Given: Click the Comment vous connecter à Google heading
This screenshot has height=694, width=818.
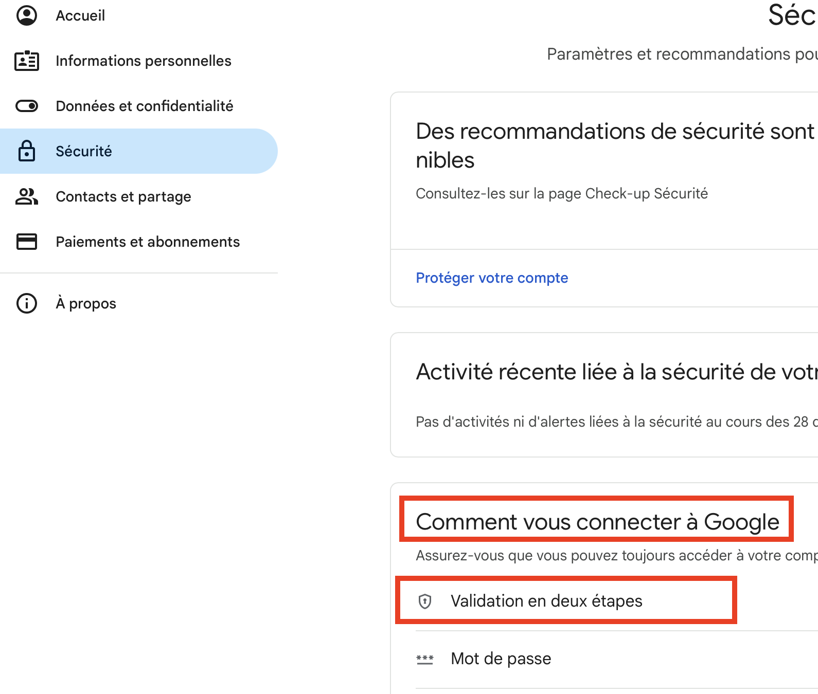Looking at the screenshot, I should click(597, 522).
